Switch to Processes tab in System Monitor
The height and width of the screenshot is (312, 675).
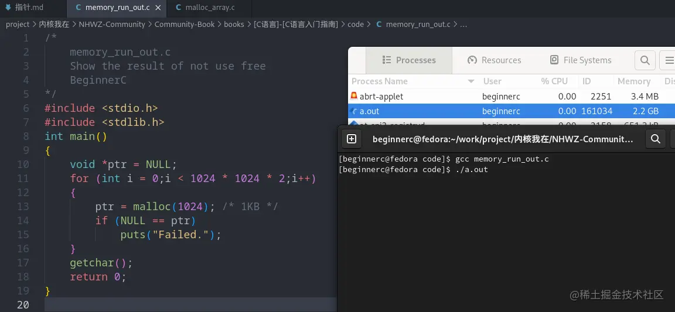tap(409, 60)
